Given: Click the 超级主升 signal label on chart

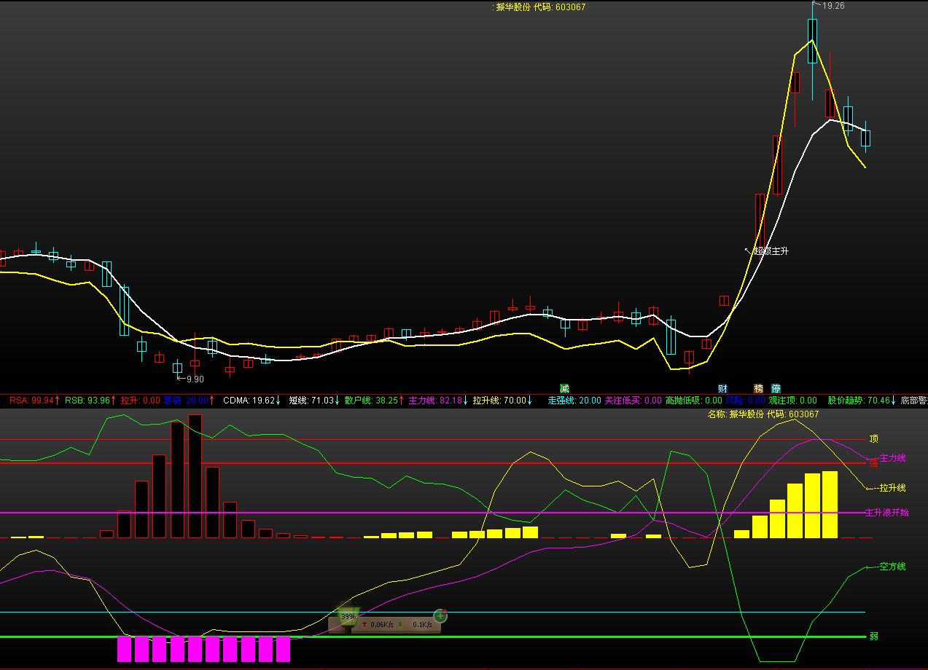Looking at the screenshot, I should click(771, 251).
